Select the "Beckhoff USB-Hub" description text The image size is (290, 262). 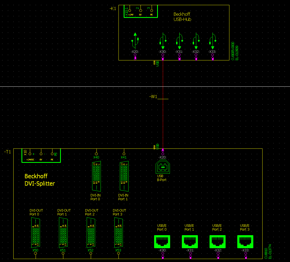tap(182, 17)
